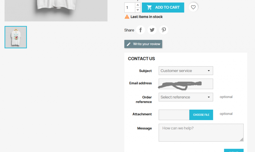Click the empty attachment filename field

click(174, 115)
